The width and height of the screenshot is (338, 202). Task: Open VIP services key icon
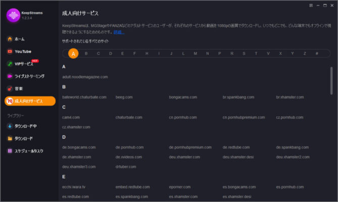[x=10, y=64]
